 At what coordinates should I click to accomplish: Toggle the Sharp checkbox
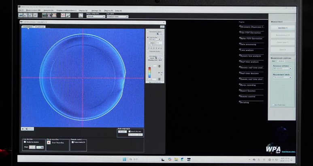[x=149, y=43]
